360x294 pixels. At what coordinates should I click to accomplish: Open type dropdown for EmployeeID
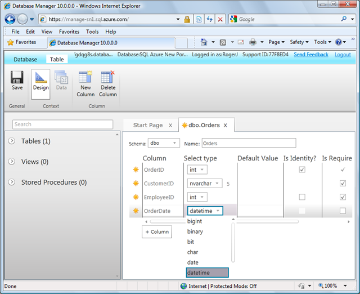(x=197, y=197)
